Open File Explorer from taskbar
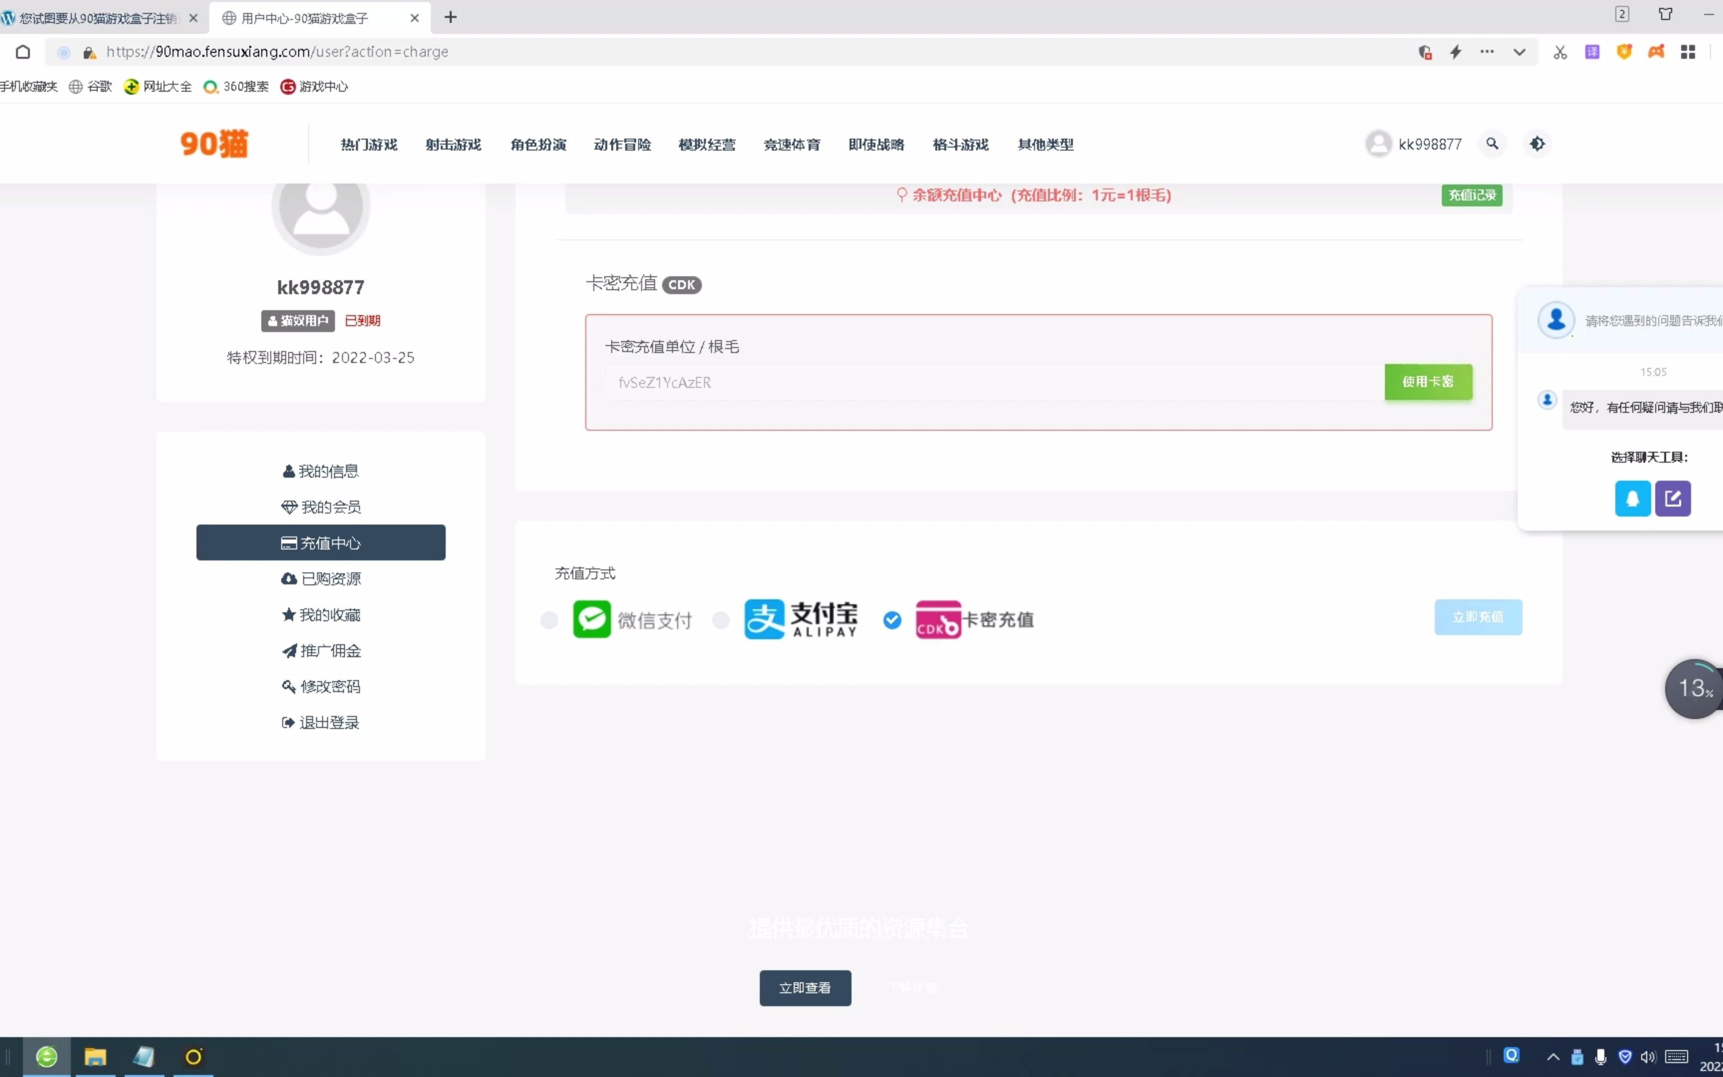The height and width of the screenshot is (1077, 1723). [95, 1057]
